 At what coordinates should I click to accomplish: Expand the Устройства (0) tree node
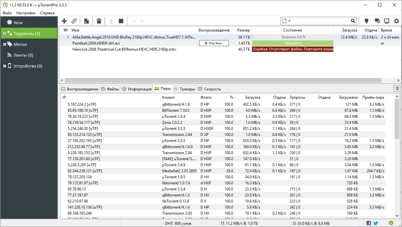(4, 66)
